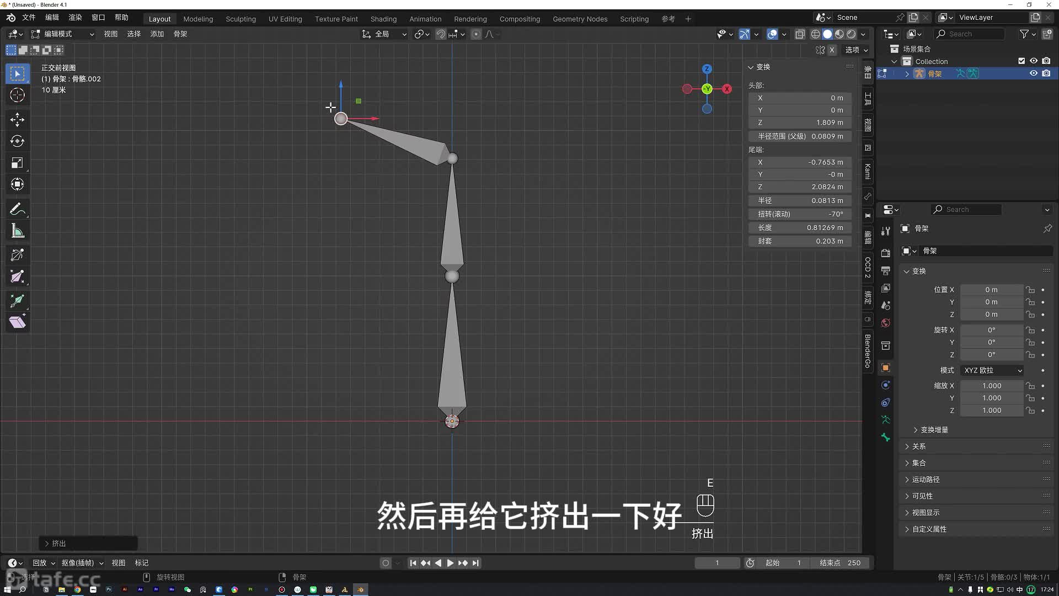Pin the properties editor context

click(1047, 228)
